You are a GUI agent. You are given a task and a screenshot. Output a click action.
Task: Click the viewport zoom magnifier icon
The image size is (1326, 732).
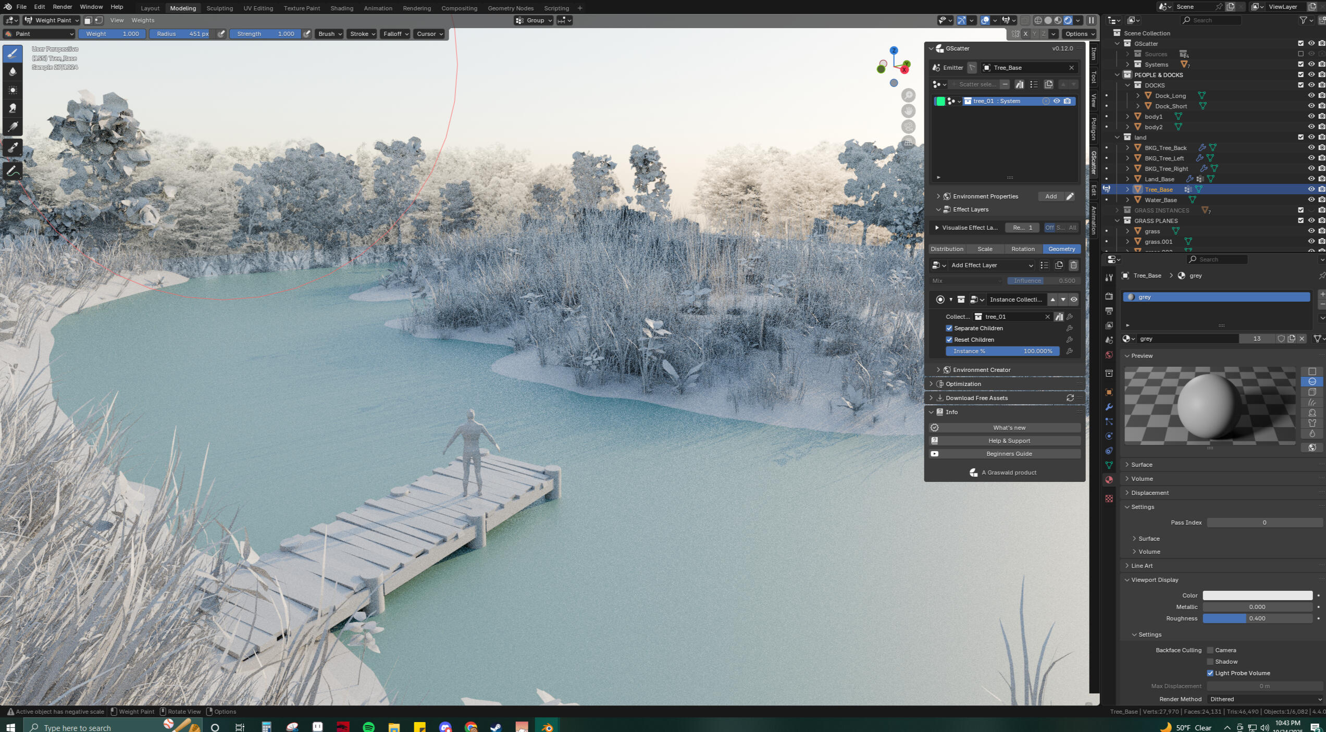point(908,95)
